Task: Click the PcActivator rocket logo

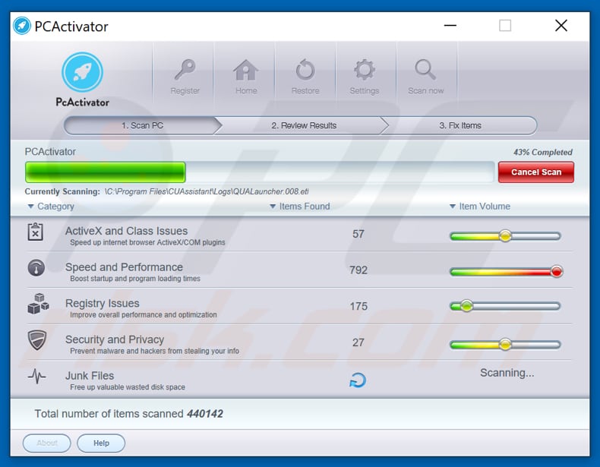Action: [82, 72]
